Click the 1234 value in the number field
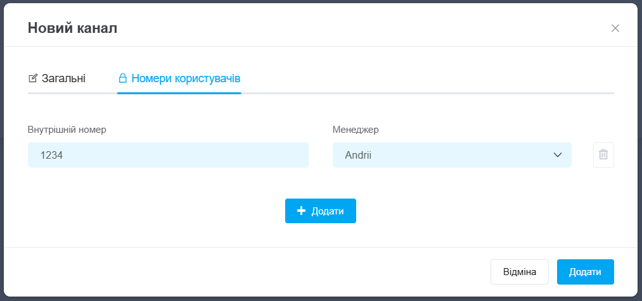 tap(51, 155)
